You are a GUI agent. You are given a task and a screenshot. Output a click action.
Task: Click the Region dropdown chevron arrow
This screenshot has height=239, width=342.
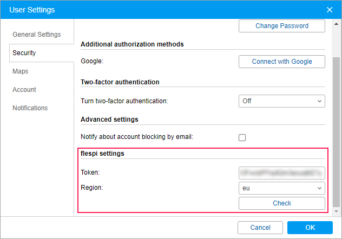[318, 188]
